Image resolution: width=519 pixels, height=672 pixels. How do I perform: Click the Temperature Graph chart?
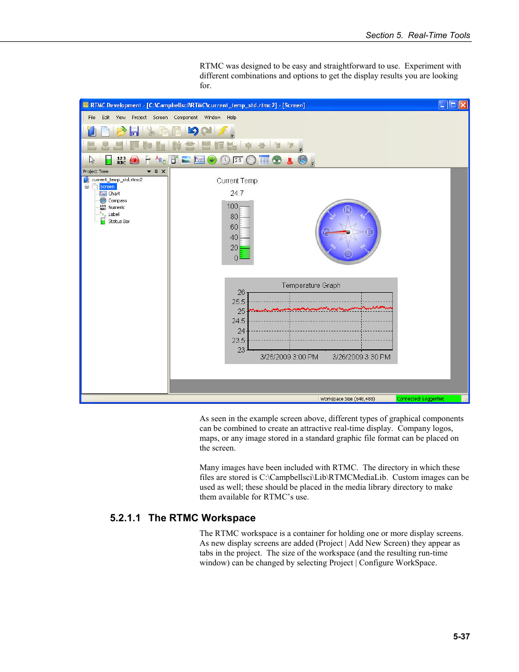tap(311, 320)
